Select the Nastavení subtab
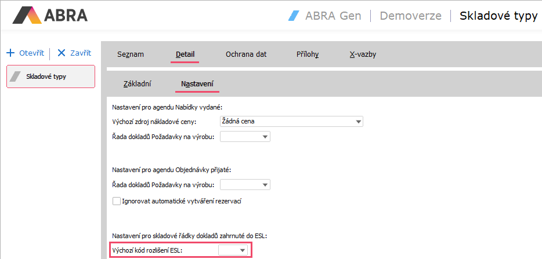The width and height of the screenshot is (542, 259). coord(197,85)
